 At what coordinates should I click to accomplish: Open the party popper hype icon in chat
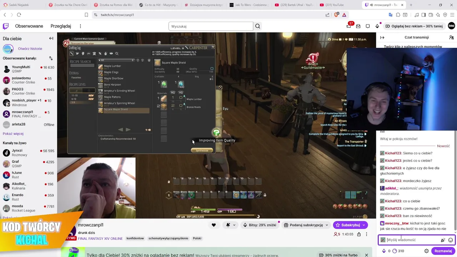(x=443, y=240)
